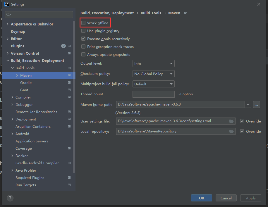Toggle Use plugin registry checkbox

tap(83, 31)
